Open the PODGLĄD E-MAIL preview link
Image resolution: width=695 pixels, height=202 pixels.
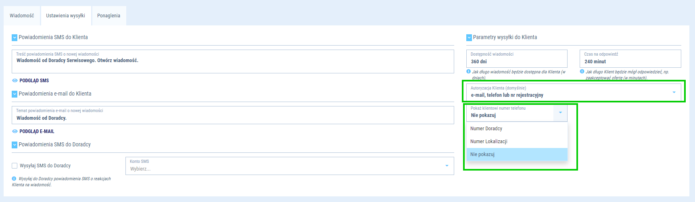pyautogui.click(x=37, y=131)
